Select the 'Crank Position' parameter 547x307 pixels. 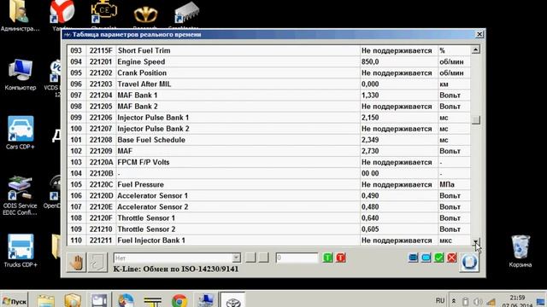pyautogui.click(x=268, y=72)
